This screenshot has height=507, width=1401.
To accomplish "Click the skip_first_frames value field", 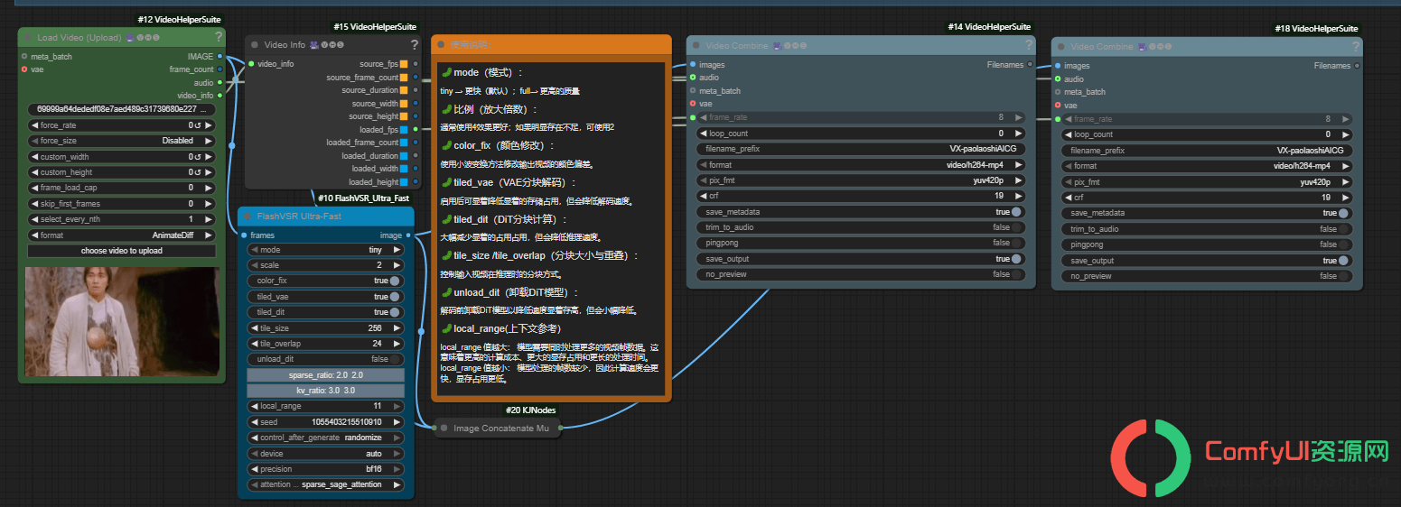I will (122, 204).
